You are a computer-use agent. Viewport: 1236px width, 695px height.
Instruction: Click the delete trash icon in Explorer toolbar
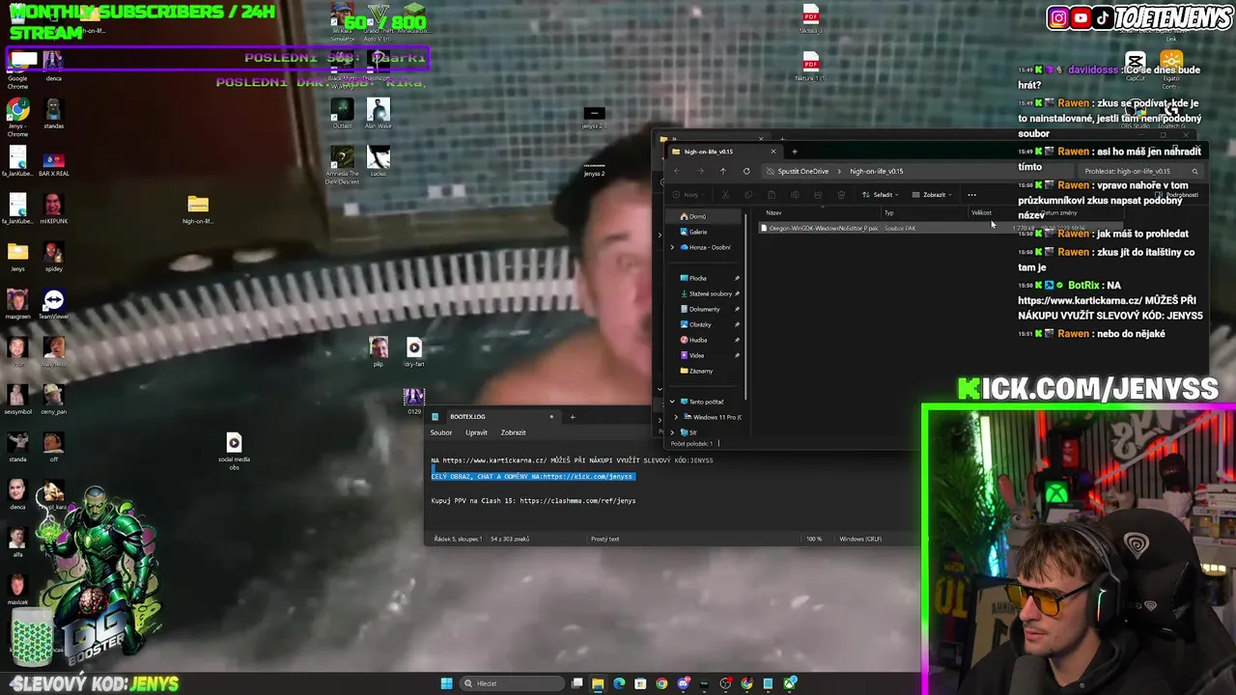point(841,195)
